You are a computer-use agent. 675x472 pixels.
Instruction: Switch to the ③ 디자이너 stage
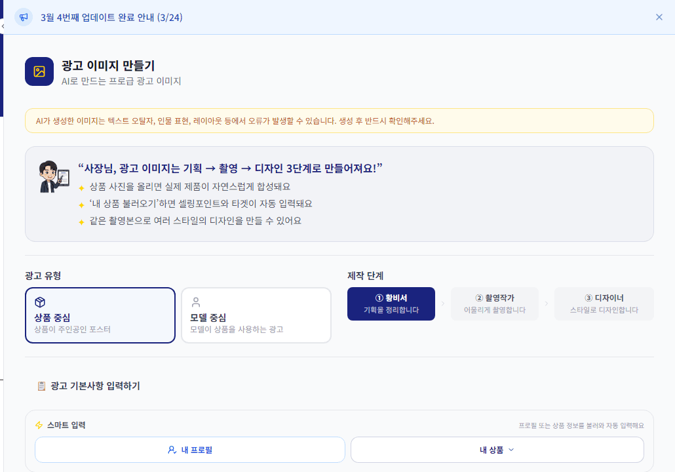(604, 304)
